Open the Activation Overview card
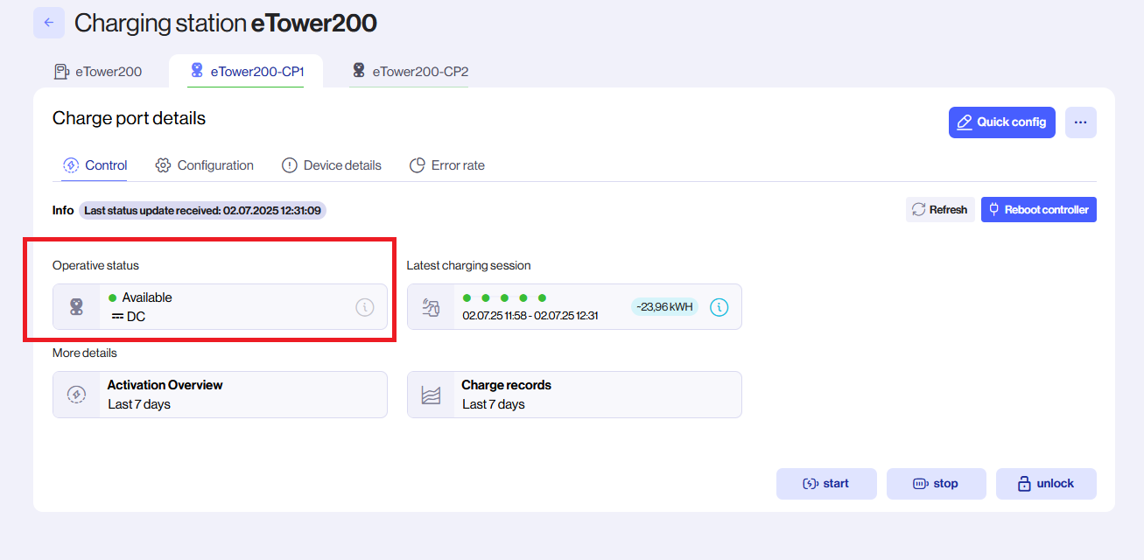Image resolution: width=1144 pixels, height=560 pixels. (x=220, y=395)
